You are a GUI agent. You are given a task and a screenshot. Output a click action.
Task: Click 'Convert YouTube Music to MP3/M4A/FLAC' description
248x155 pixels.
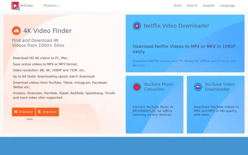[x=153, y=111]
